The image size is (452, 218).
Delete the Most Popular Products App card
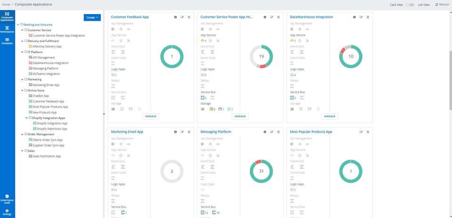368,132
